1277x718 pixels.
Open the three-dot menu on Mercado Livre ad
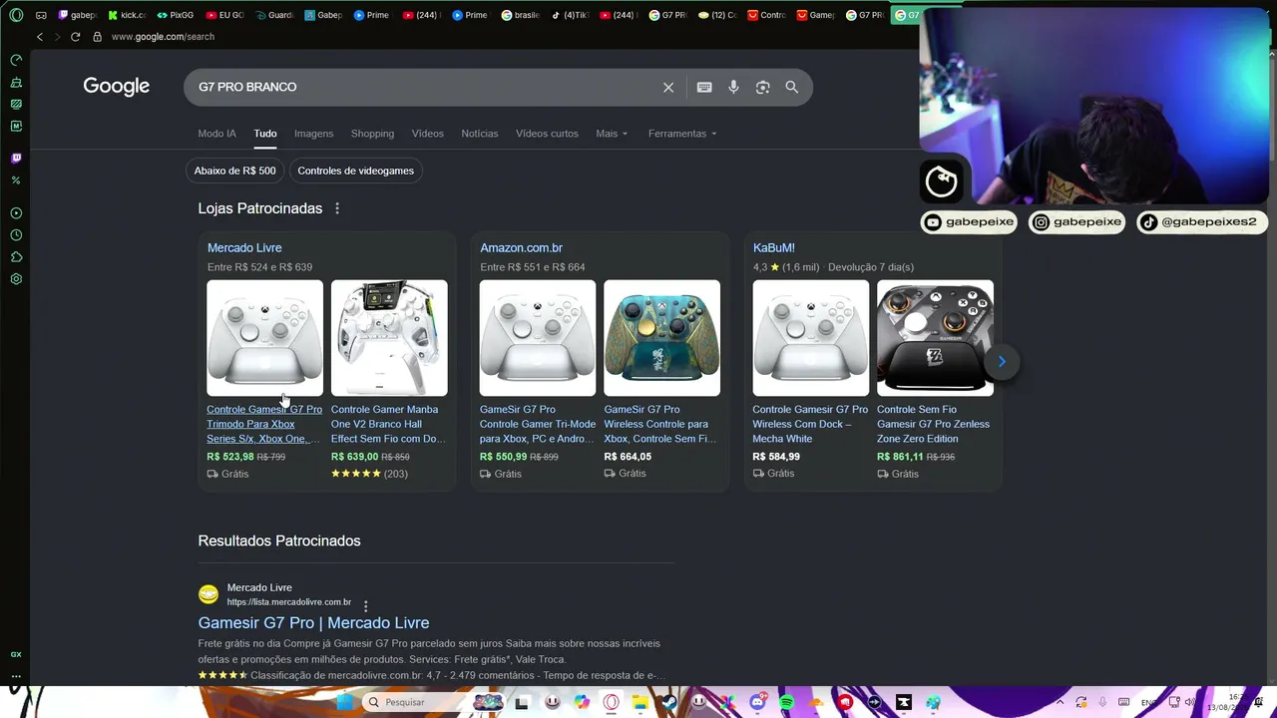(x=365, y=605)
